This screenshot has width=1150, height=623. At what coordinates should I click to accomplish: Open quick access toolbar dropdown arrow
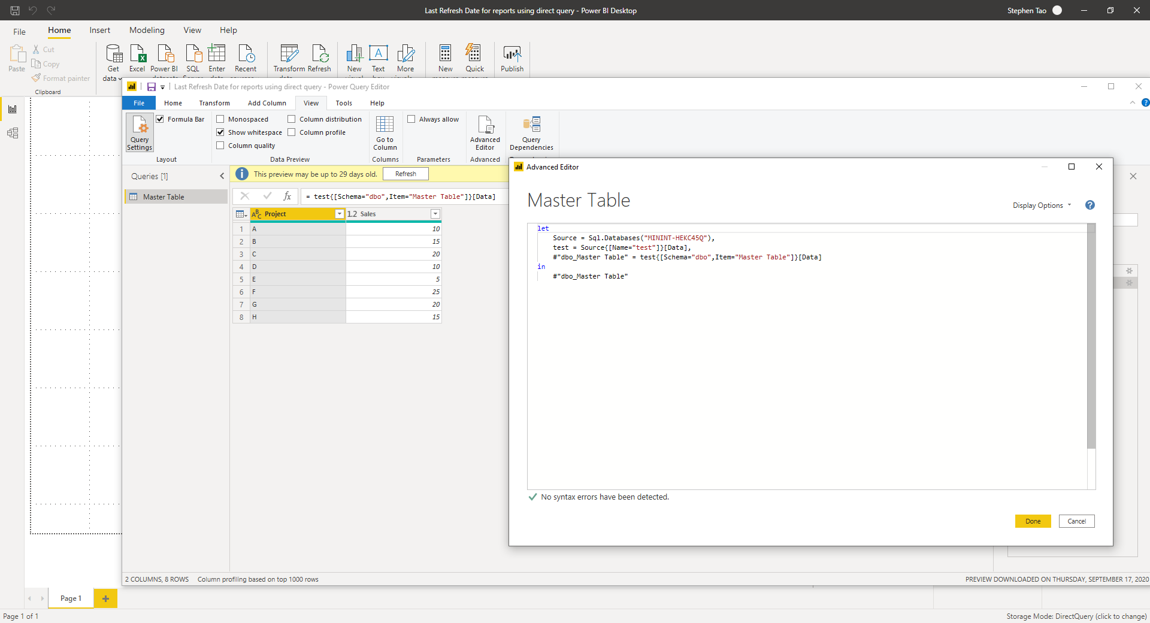pyautogui.click(x=162, y=87)
